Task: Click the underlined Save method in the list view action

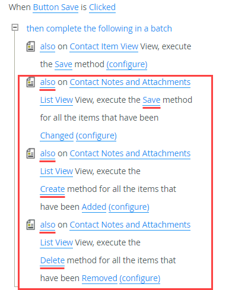Action: 151,100
